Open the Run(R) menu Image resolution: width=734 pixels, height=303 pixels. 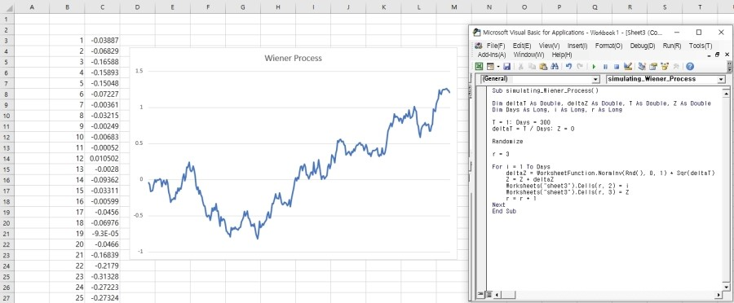(672, 46)
